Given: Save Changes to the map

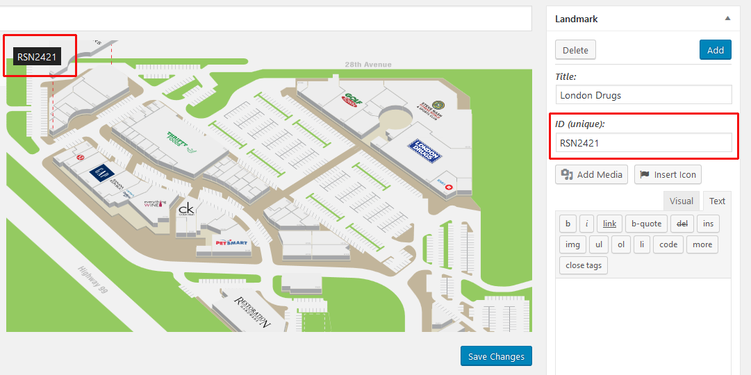Looking at the screenshot, I should click(495, 356).
